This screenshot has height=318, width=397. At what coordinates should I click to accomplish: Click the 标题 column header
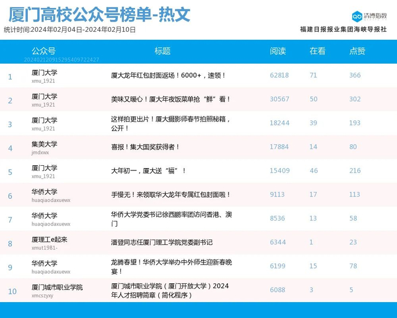tap(163, 51)
